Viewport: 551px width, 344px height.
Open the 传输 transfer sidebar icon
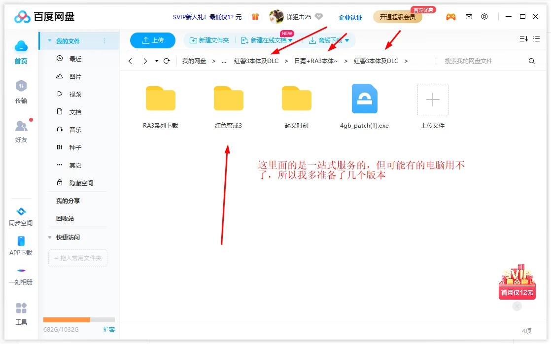[21, 91]
